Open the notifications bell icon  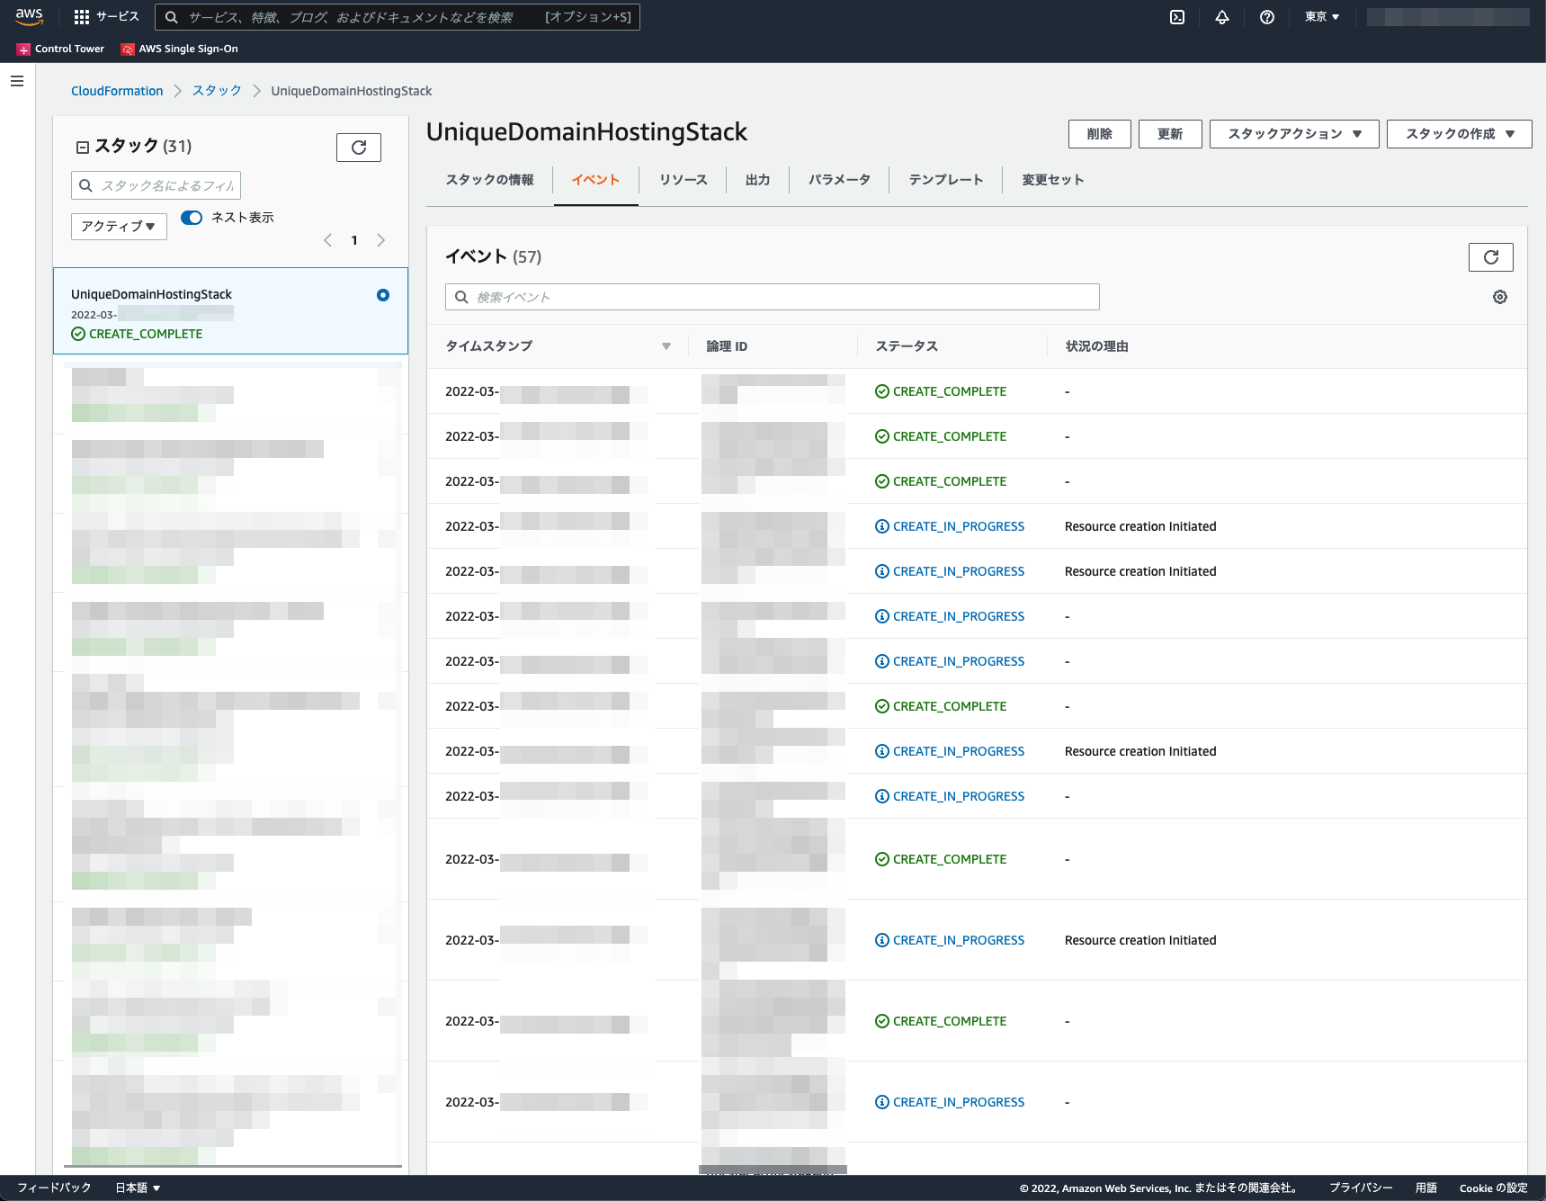point(1222,17)
